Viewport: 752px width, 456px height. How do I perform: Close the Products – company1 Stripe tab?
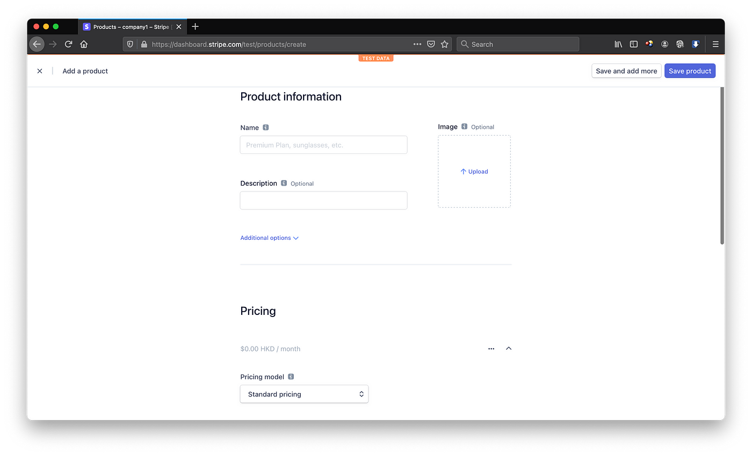tap(179, 27)
